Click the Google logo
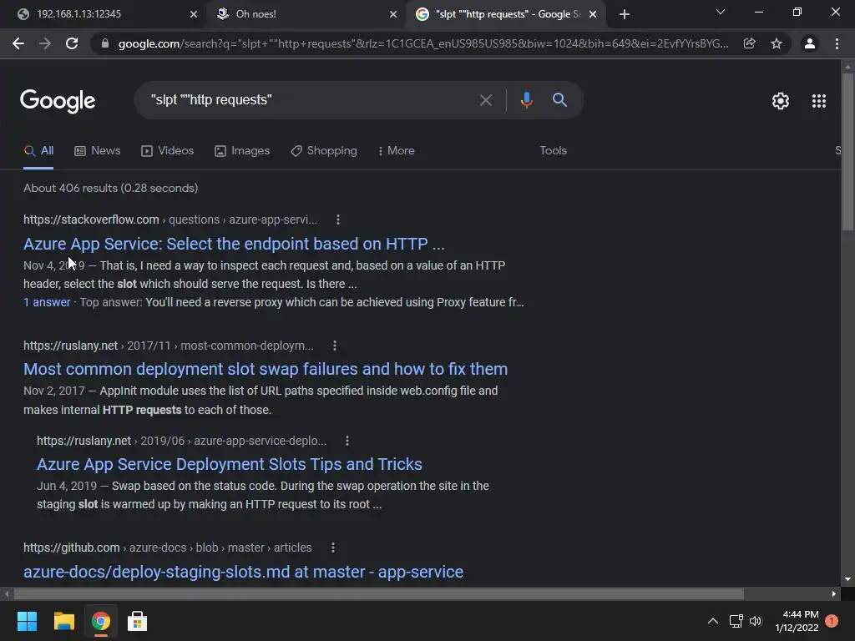Image resolution: width=855 pixels, height=641 pixels. 58,101
